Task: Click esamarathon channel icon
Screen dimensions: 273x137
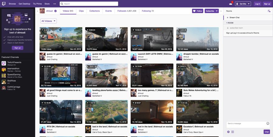Action: point(4,70)
